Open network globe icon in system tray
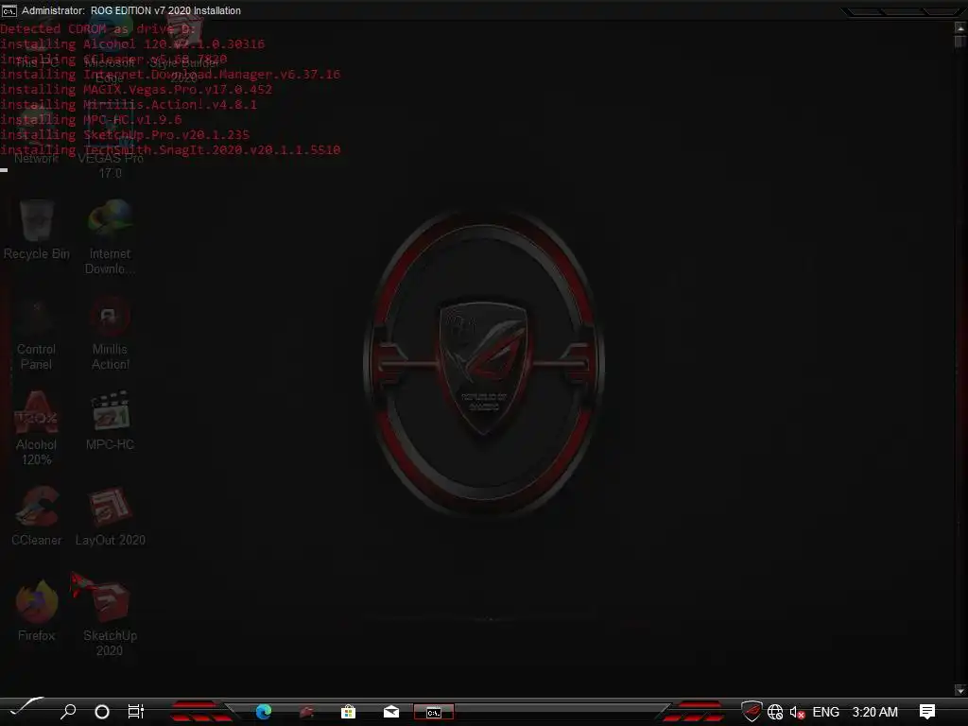Viewport: 968px width, 726px height. click(x=775, y=712)
